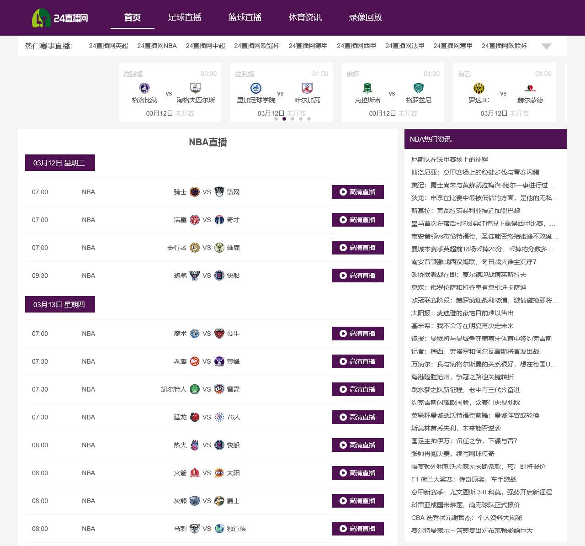Click the 24直播网 site logo
Image resolution: width=585 pixels, height=546 pixels.
(x=60, y=18)
